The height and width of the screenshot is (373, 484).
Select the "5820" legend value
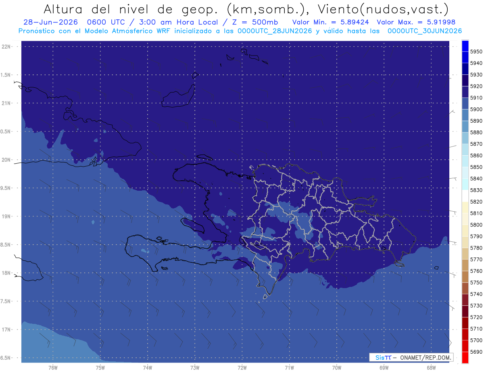tap(476, 202)
